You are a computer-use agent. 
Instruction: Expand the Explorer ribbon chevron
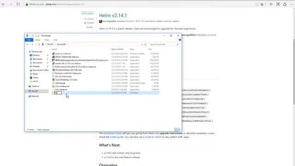176,40
